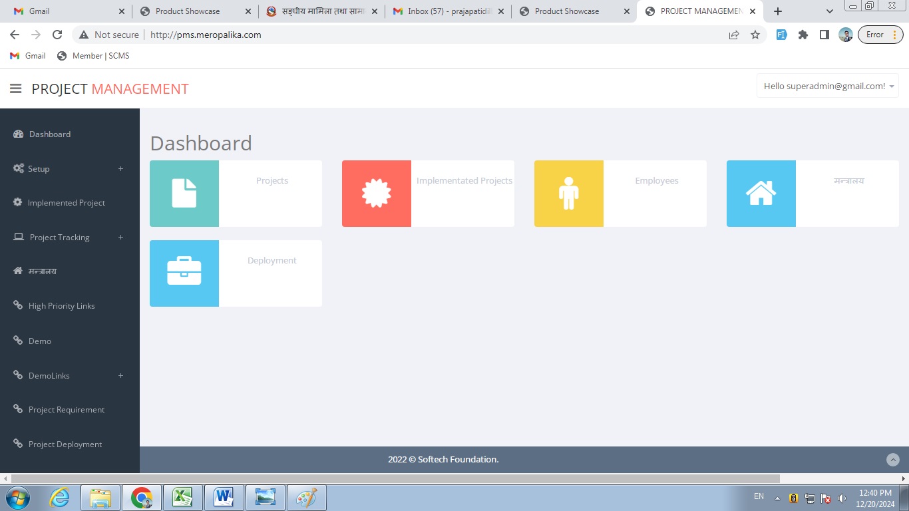Click the scroll-to-top arrow in the footer
Screen dimensions: 909x511
pos(893,460)
